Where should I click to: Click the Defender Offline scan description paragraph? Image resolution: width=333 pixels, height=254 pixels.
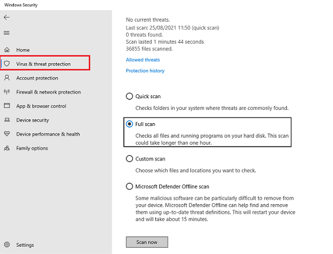[x=215, y=209]
